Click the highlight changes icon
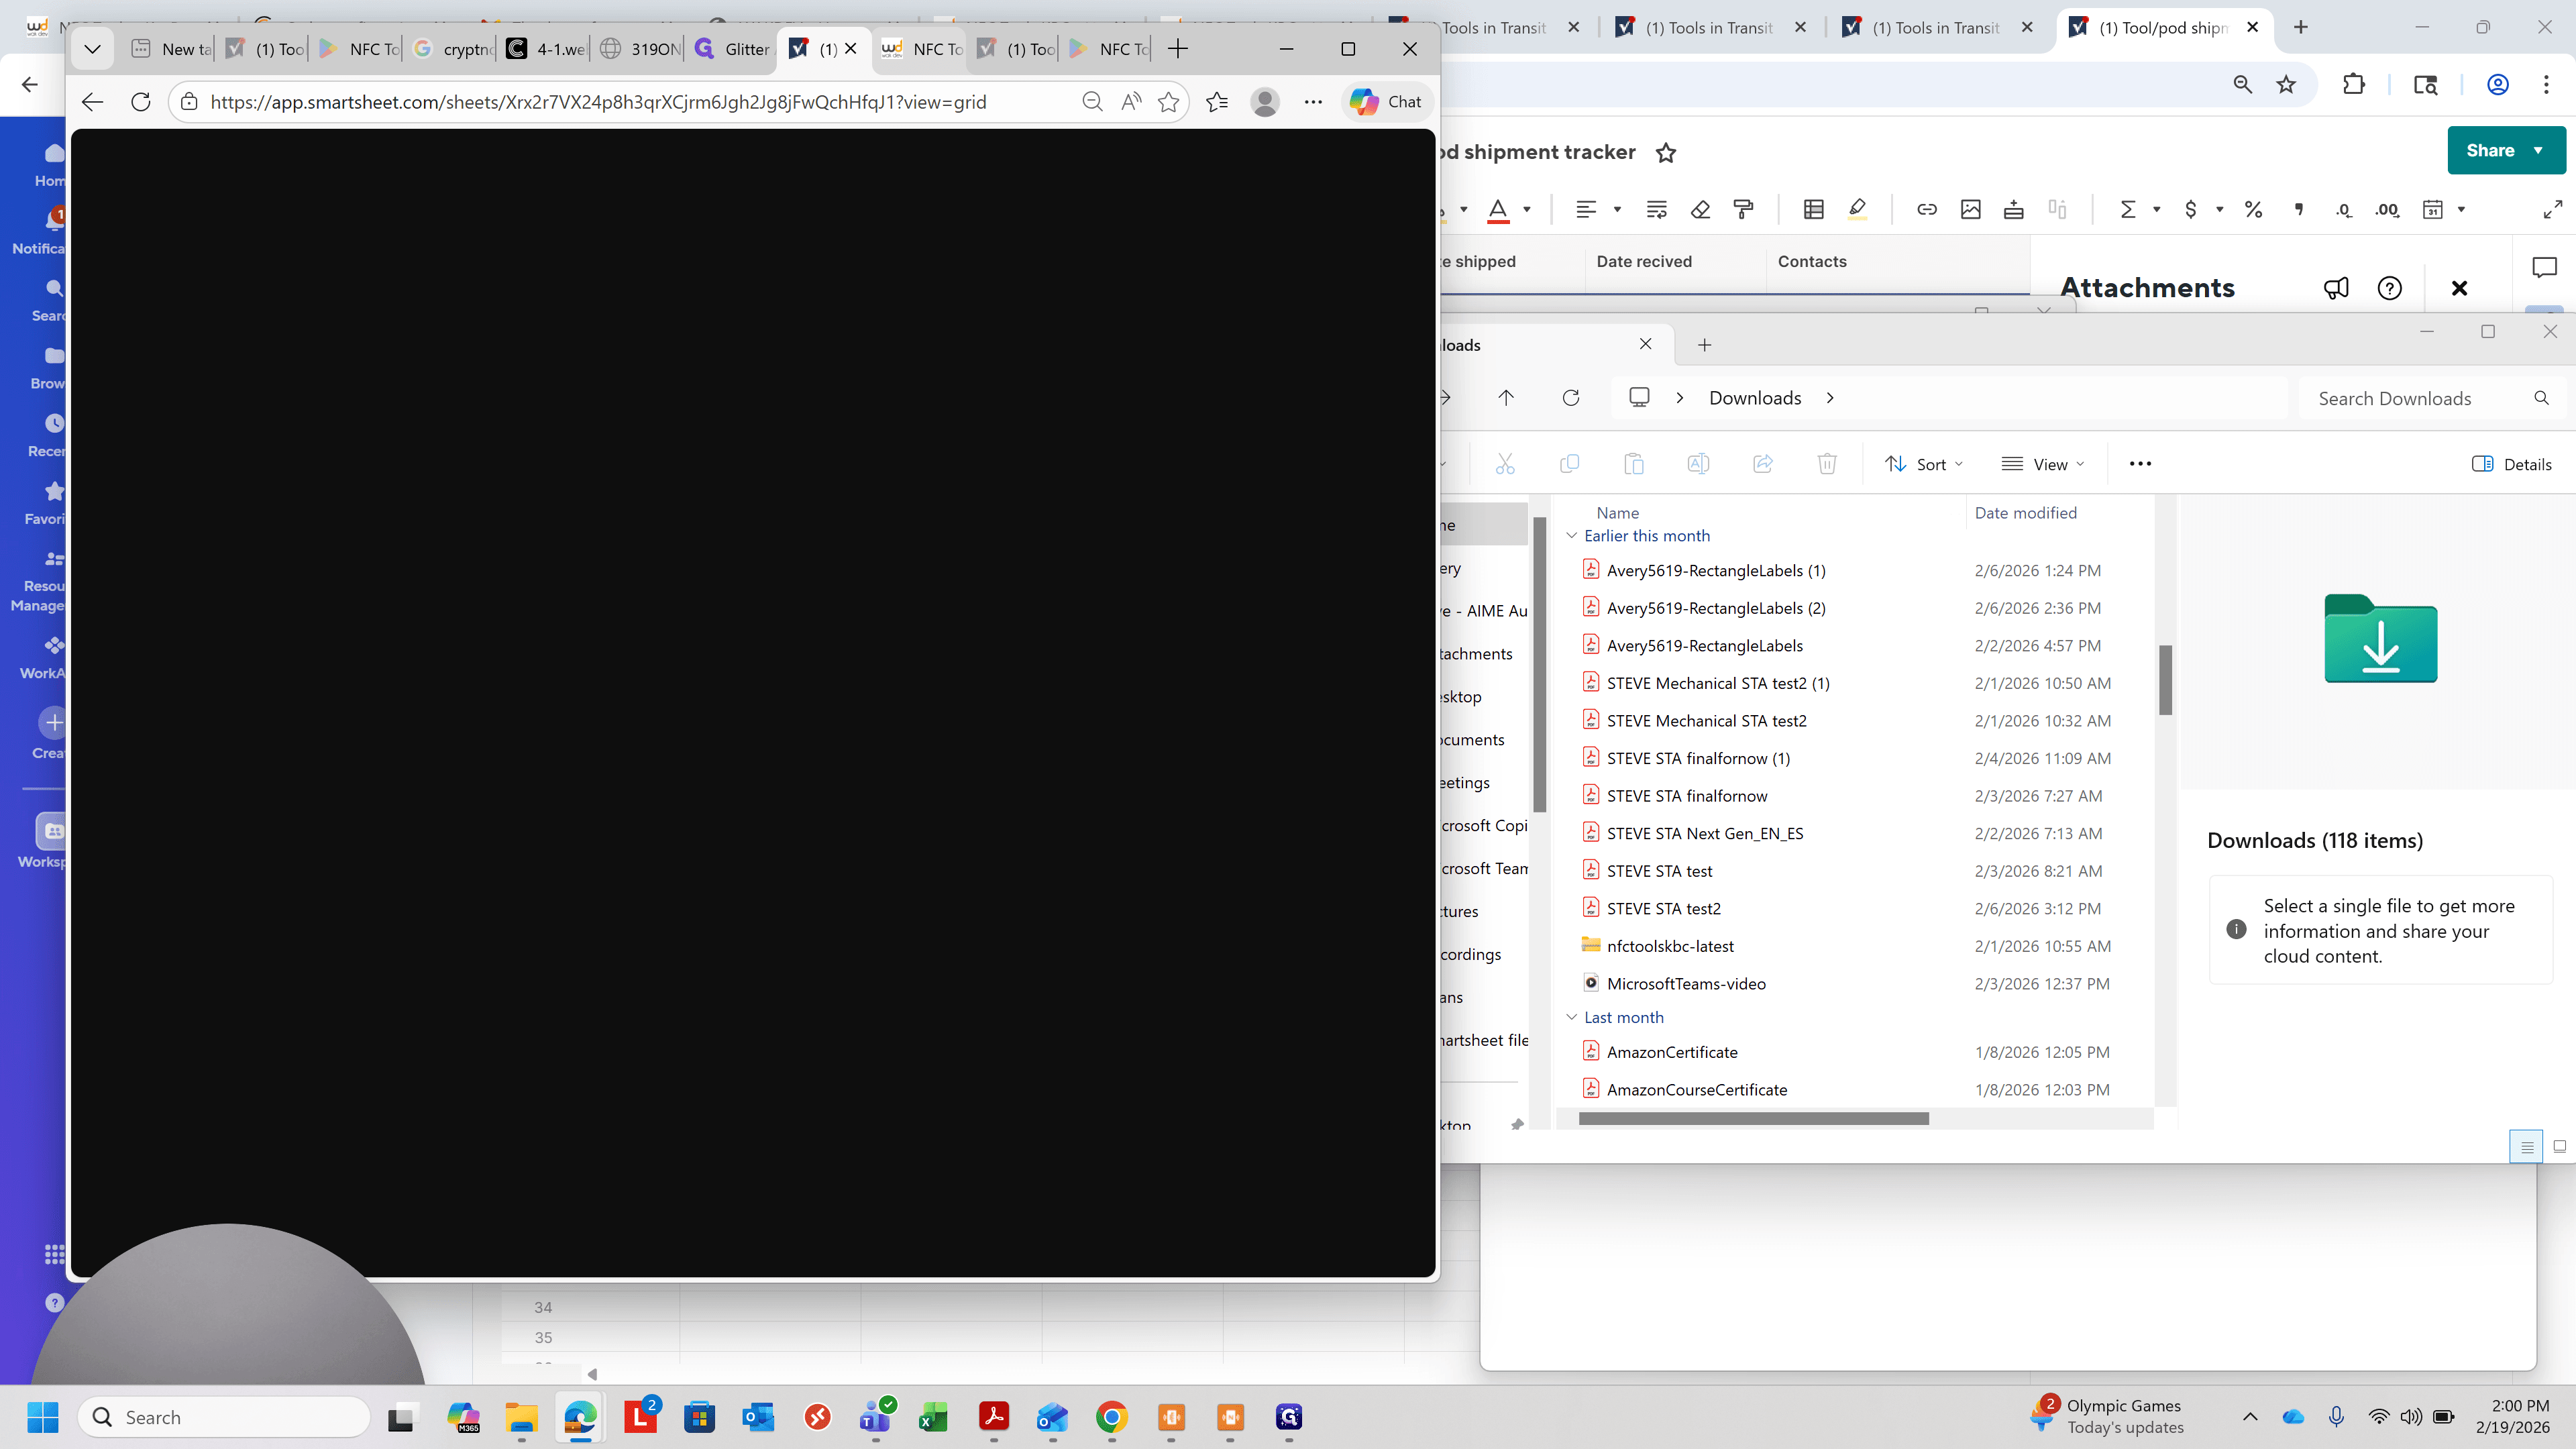Screen dimensions: 2576x1449 point(1857,210)
